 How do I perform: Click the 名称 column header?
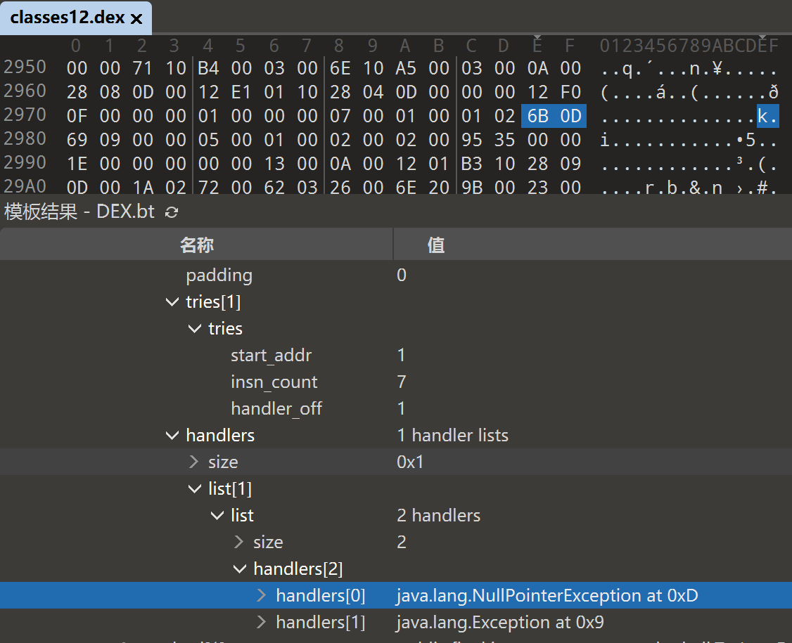click(196, 245)
